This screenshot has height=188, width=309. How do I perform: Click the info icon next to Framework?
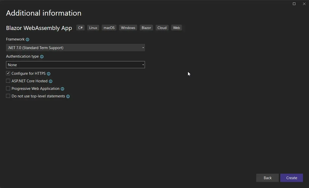click(27, 40)
